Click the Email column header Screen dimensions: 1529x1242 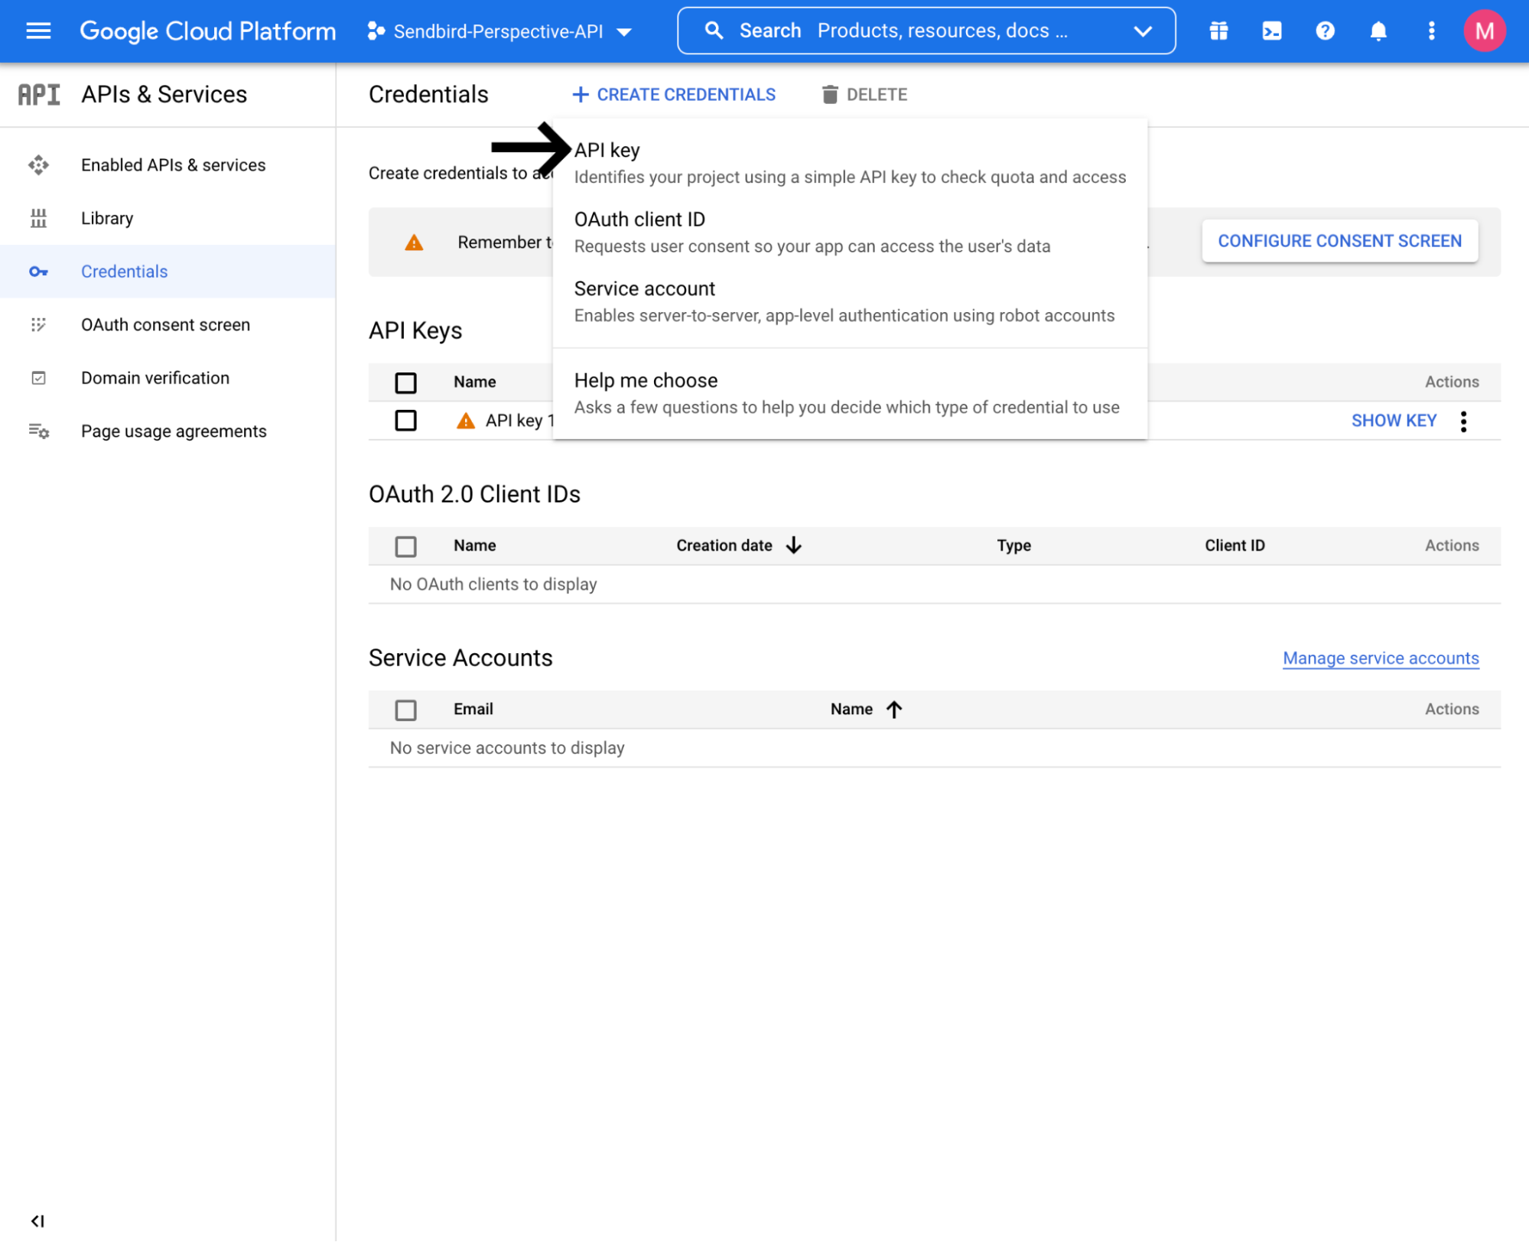473,709
